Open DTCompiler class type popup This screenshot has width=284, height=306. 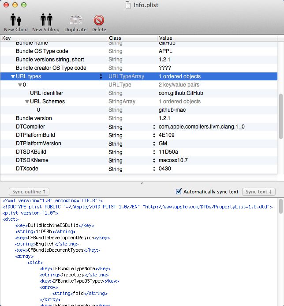click(x=154, y=127)
